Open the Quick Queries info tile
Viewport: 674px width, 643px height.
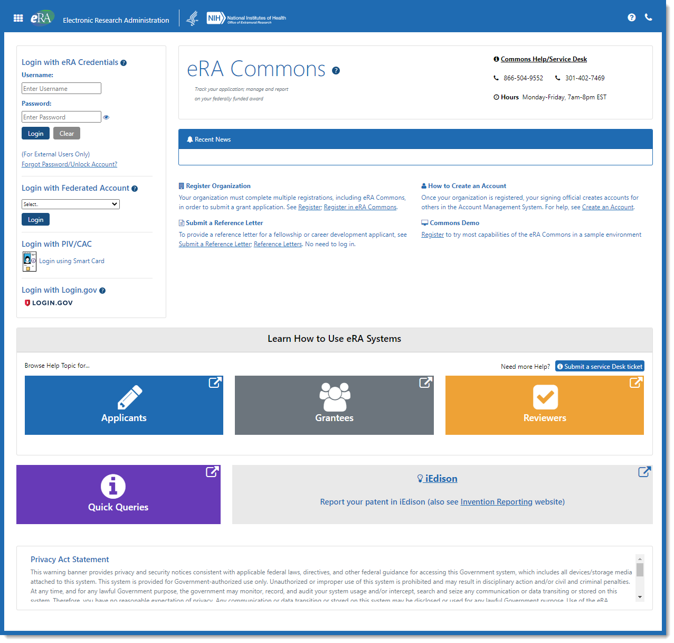tap(118, 495)
